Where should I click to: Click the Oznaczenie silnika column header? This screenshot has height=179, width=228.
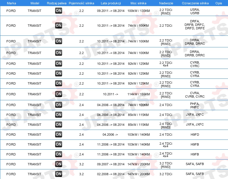pyautogui.click(x=195, y=3)
